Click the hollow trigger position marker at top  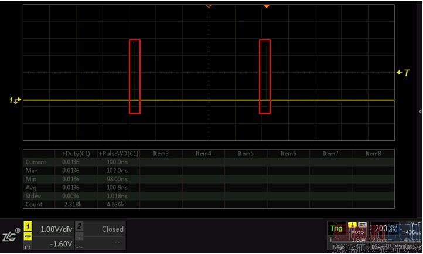pos(209,6)
